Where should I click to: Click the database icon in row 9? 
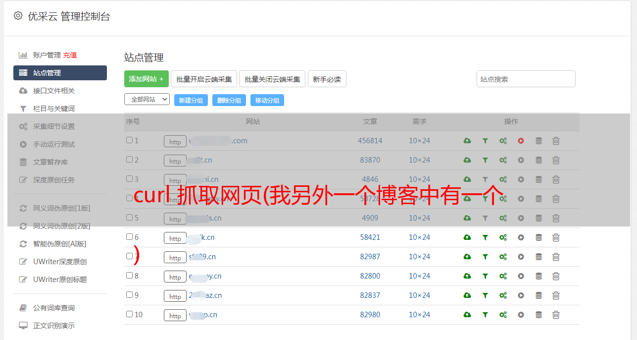coord(539,295)
